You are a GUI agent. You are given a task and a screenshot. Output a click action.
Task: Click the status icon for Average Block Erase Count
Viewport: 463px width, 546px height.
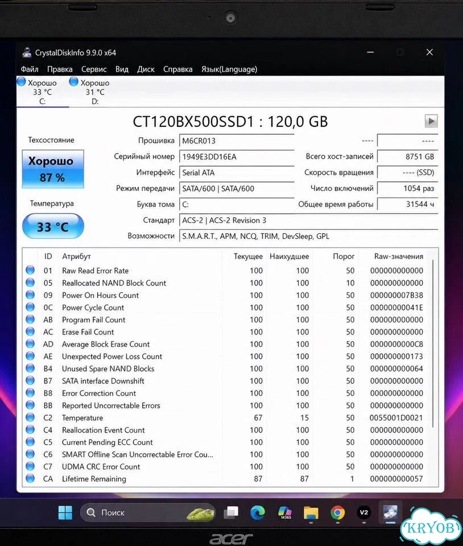[30, 344]
